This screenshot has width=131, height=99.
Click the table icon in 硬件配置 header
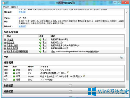(x=70, y=92)
